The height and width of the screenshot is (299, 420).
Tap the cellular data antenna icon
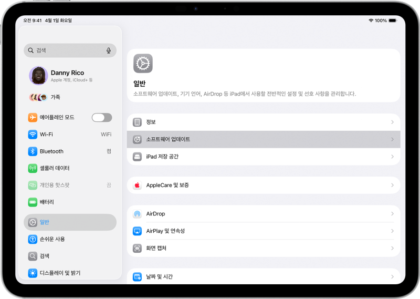(33, 168)
